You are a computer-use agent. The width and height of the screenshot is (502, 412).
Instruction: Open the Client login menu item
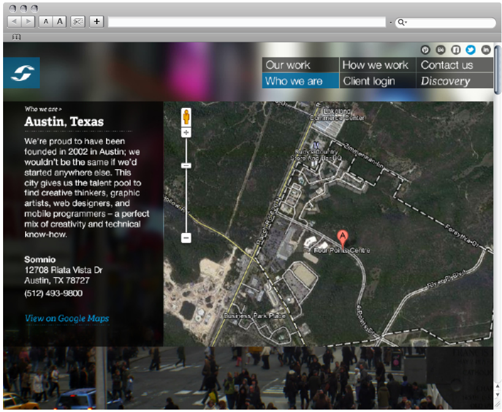pyautogui.click(x=378, y=81)
